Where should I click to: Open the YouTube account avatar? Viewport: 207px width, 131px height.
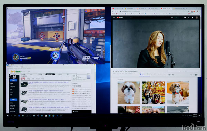[x=197, y=18]
